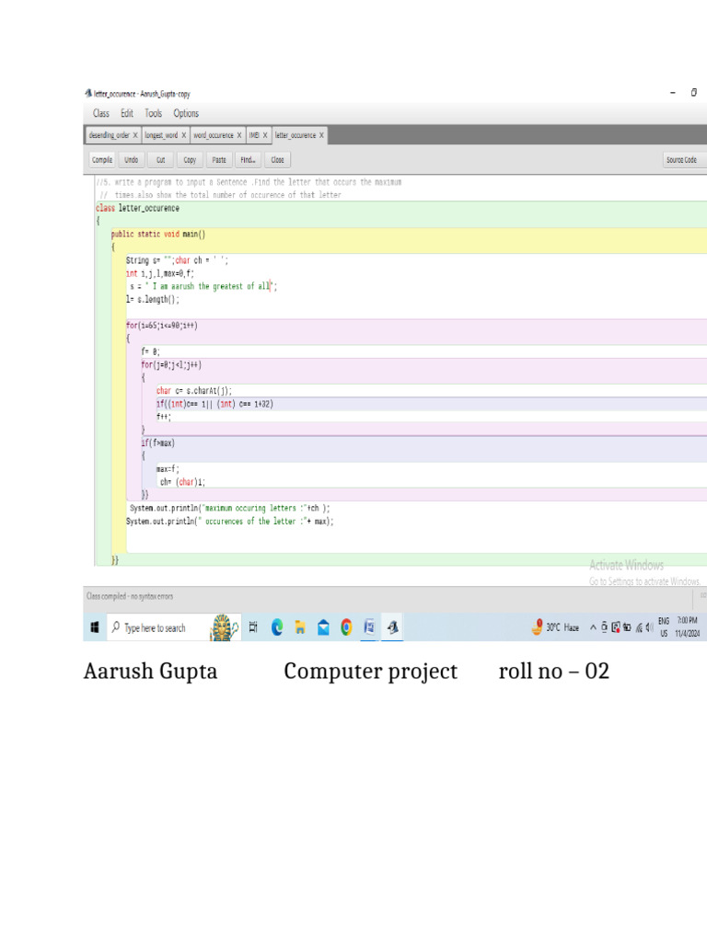Open the network status tray icon
This screenshot has width=707, height=942.
(x=639, y=627)
